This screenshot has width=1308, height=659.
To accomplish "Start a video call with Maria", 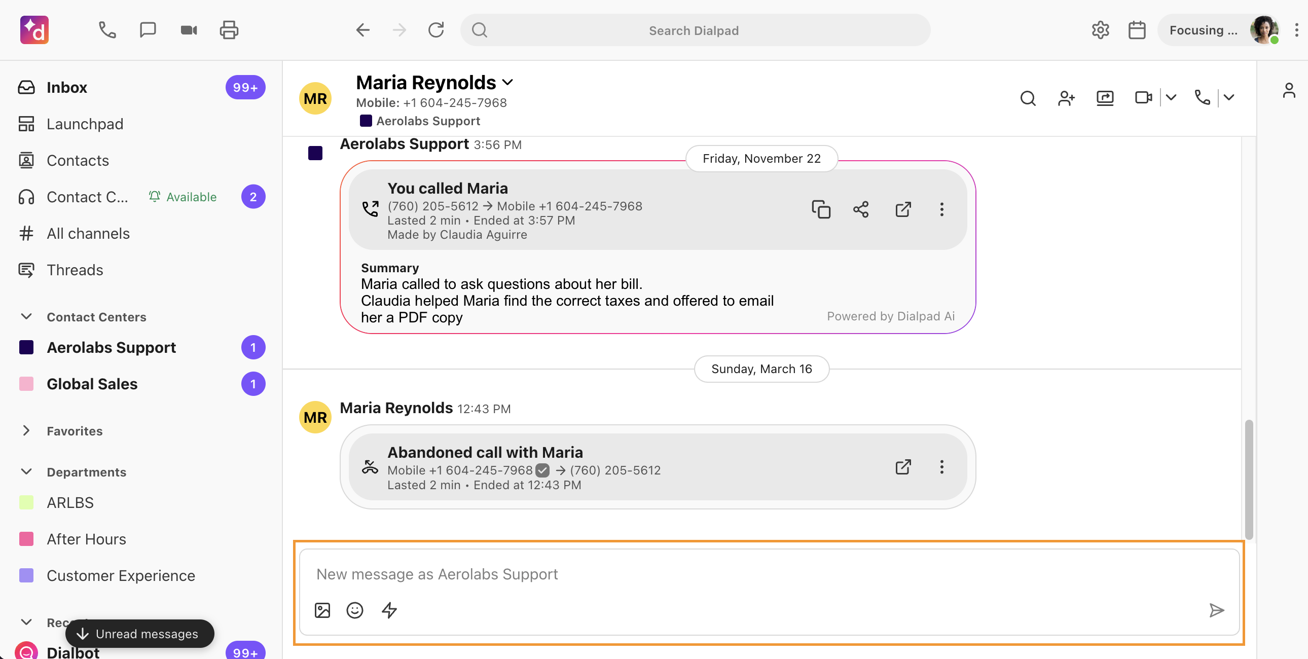I will point(1143,97).
